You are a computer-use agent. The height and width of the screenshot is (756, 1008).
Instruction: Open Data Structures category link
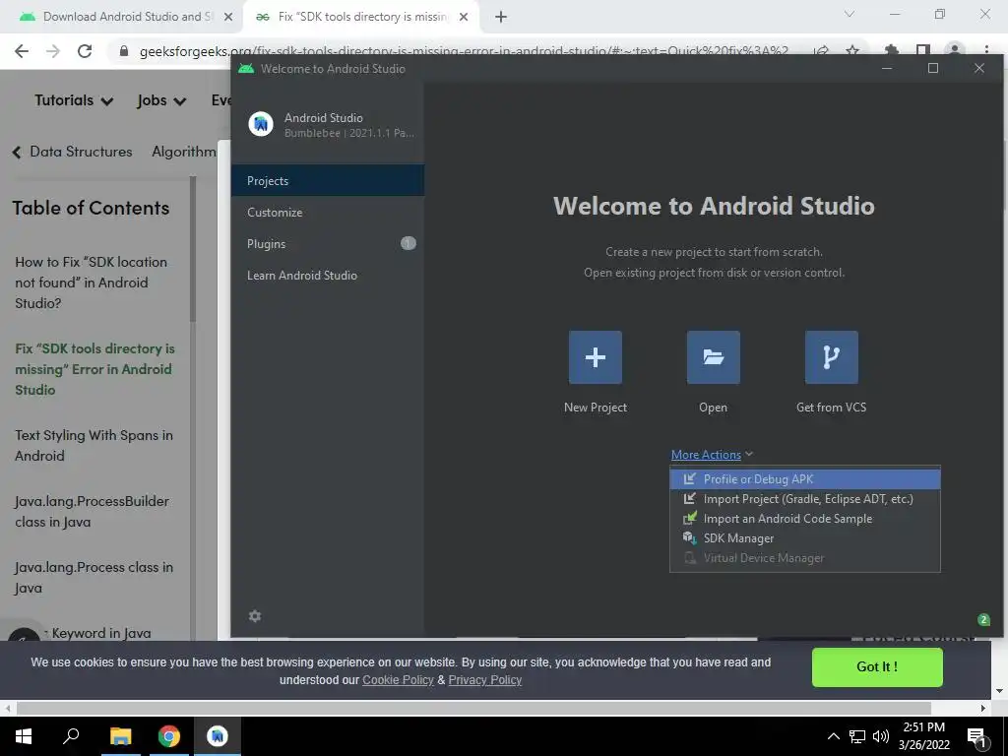tap(81, 152)
